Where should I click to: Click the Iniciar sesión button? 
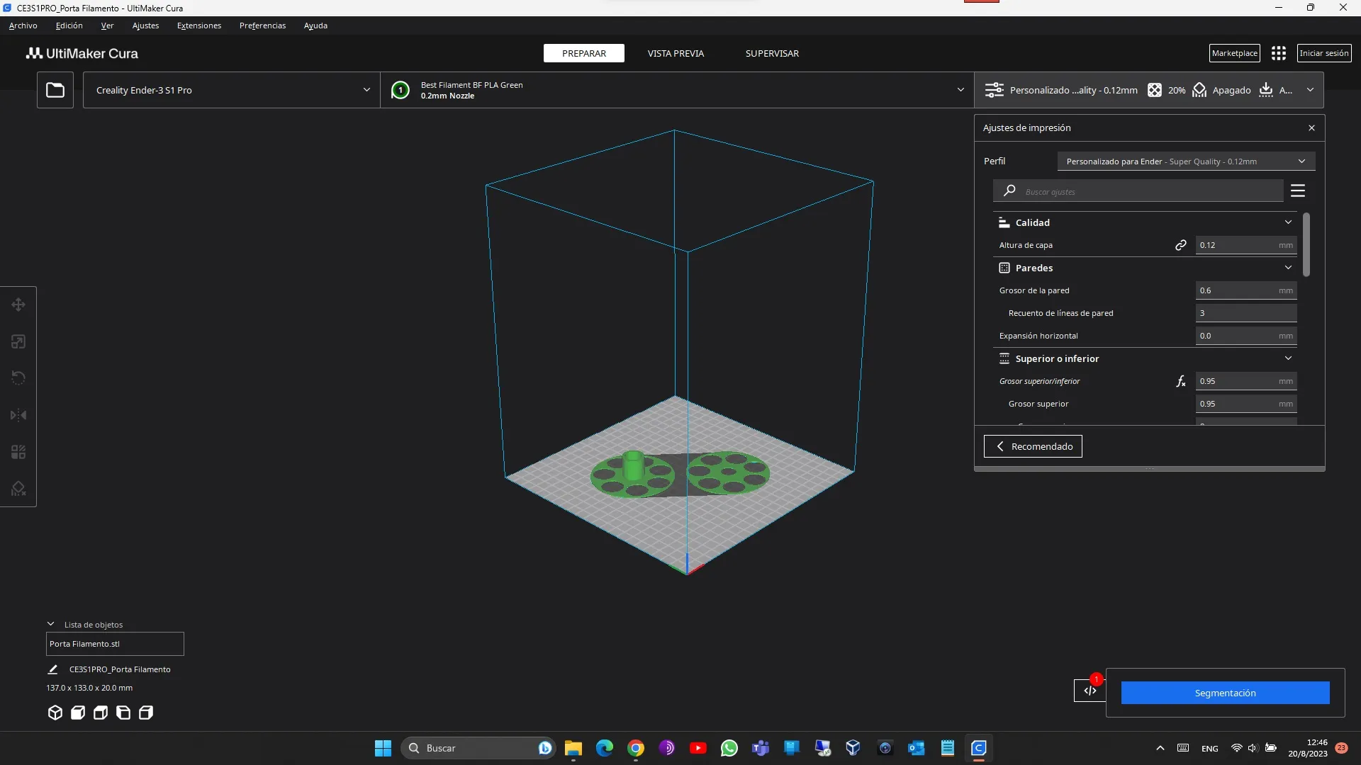click(x=1323, y=52)
